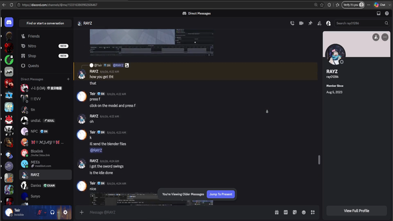Create a new DM with plus icon
The height and width of the screenshot is (221, 393).
coord(68,79)
